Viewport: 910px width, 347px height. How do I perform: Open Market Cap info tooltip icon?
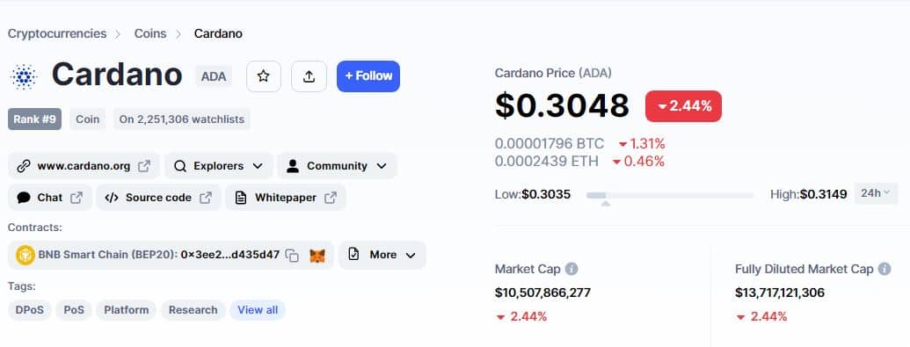point(571,269)
